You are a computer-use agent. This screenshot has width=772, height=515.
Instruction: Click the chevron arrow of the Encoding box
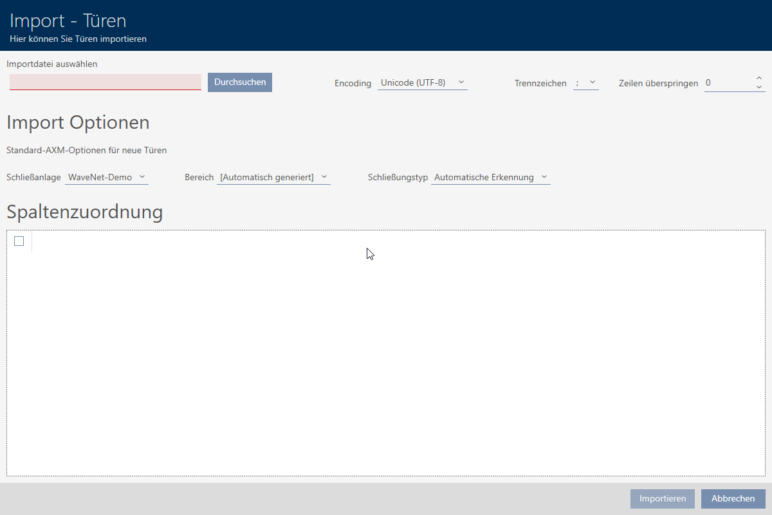(x=461, y=82)
